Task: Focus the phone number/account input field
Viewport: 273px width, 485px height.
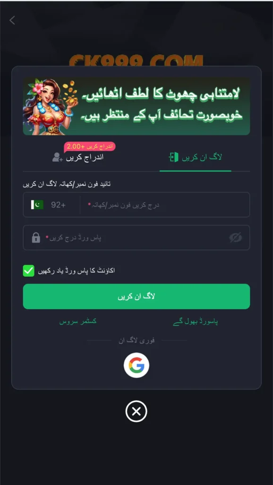Action: 165,205
